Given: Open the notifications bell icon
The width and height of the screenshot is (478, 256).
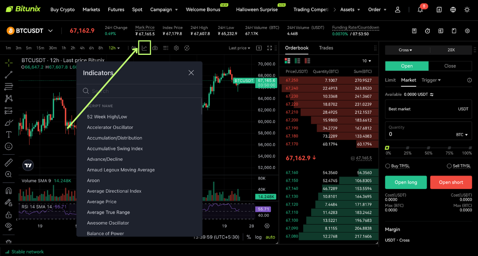Looking at the screenshot, I should click(x=420, y=9).
